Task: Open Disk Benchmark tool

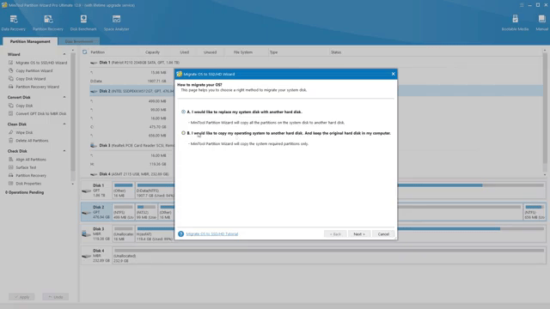Action: tap(83, 23)
